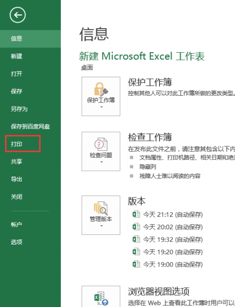Expand the 管理版本 dropdown arrow
Image resolution: width=235 pixels, height=307 pixels.
[101, 226]
